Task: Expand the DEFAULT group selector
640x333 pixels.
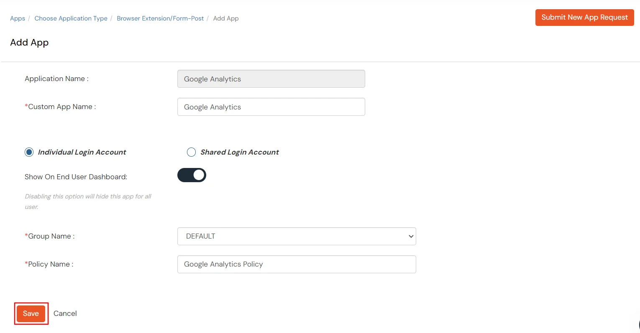Action: [x=297, y=236]
